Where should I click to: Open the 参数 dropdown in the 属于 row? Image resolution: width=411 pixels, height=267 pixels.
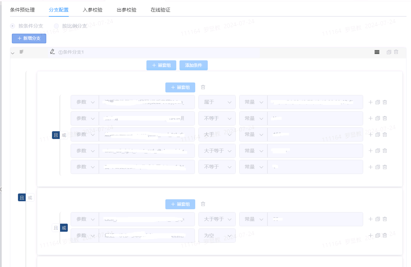click(x=85, y=102)
